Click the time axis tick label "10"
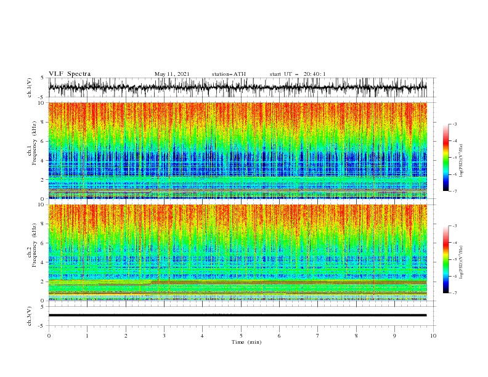Image resolution: width=488 pixels, height=377 pixels. click(x=433, y=336)
